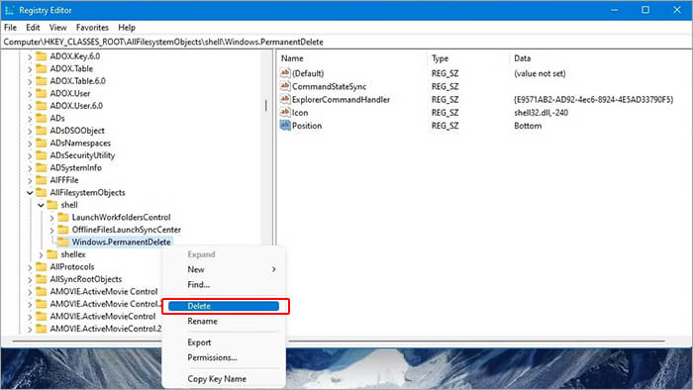Expand the AllProtocols key
This screenshot has height=390, width=693.
tap(30, 267)
